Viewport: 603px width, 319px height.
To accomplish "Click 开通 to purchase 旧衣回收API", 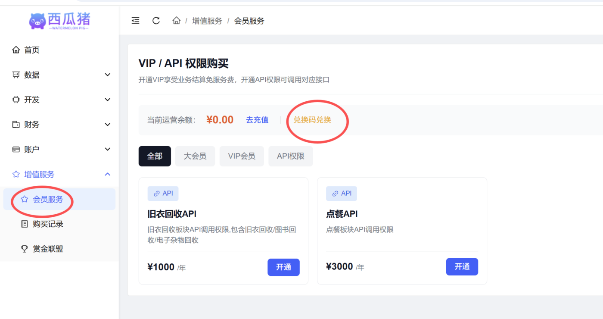I will pyautogui.click(x=283, y=267).
